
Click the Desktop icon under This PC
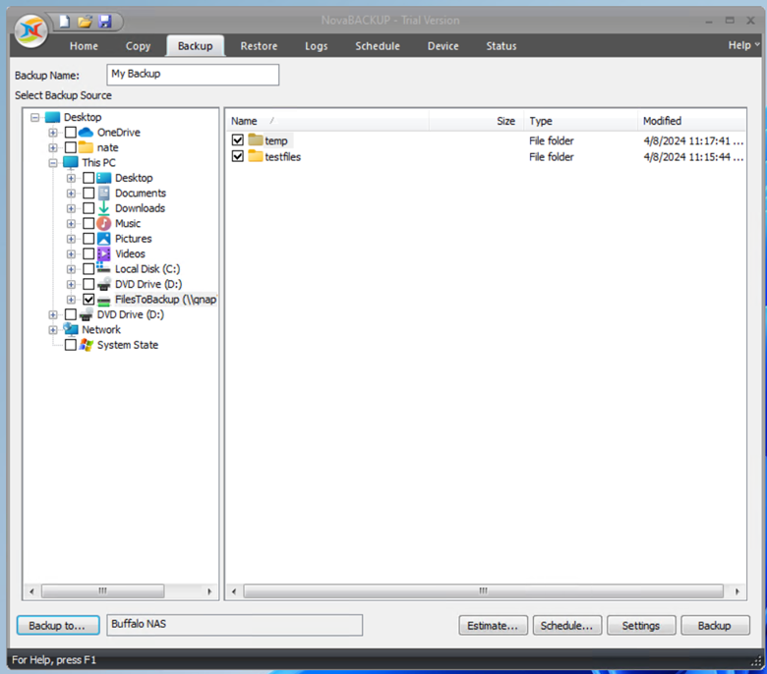[103, 178]
